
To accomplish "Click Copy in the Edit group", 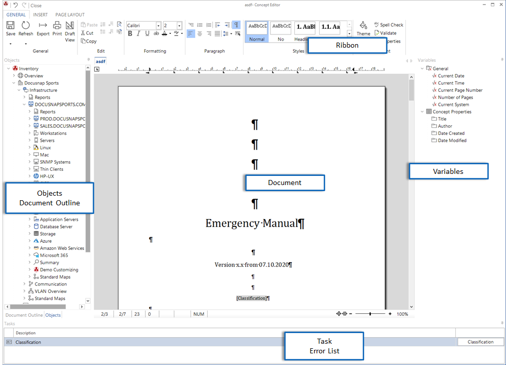I will click(89, 41).
